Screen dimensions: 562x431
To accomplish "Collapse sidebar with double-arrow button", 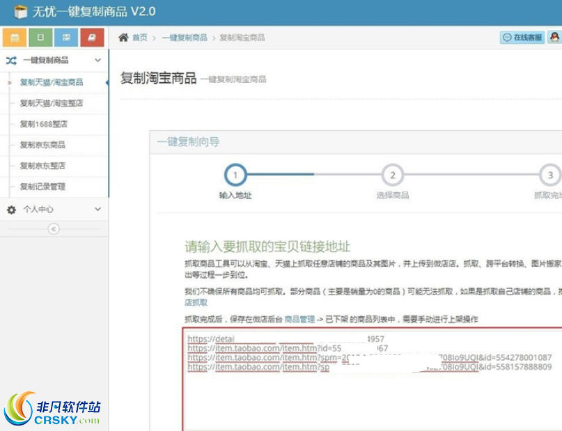I will (x=54, y=229).
